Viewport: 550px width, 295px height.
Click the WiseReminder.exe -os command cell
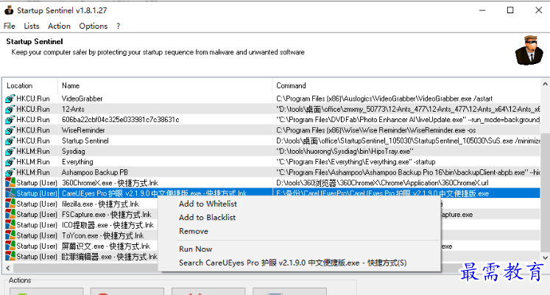click(376, 130)
